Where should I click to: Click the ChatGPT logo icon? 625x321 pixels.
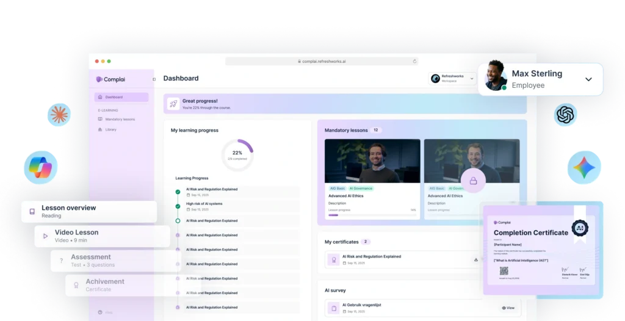565,115
